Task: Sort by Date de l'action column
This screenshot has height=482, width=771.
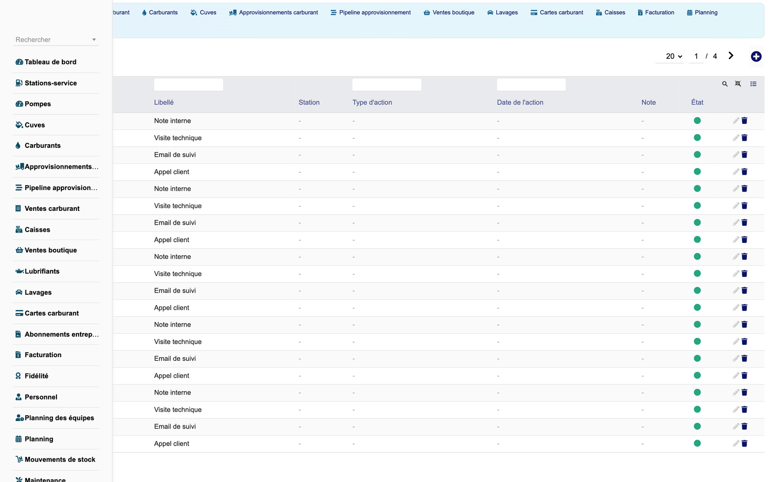Action: pyautogui.click(x=520, y=102)
